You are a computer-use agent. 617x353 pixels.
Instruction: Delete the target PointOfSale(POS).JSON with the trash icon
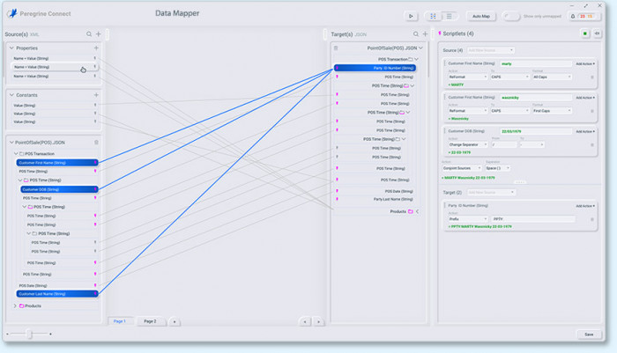click(336, 48)
